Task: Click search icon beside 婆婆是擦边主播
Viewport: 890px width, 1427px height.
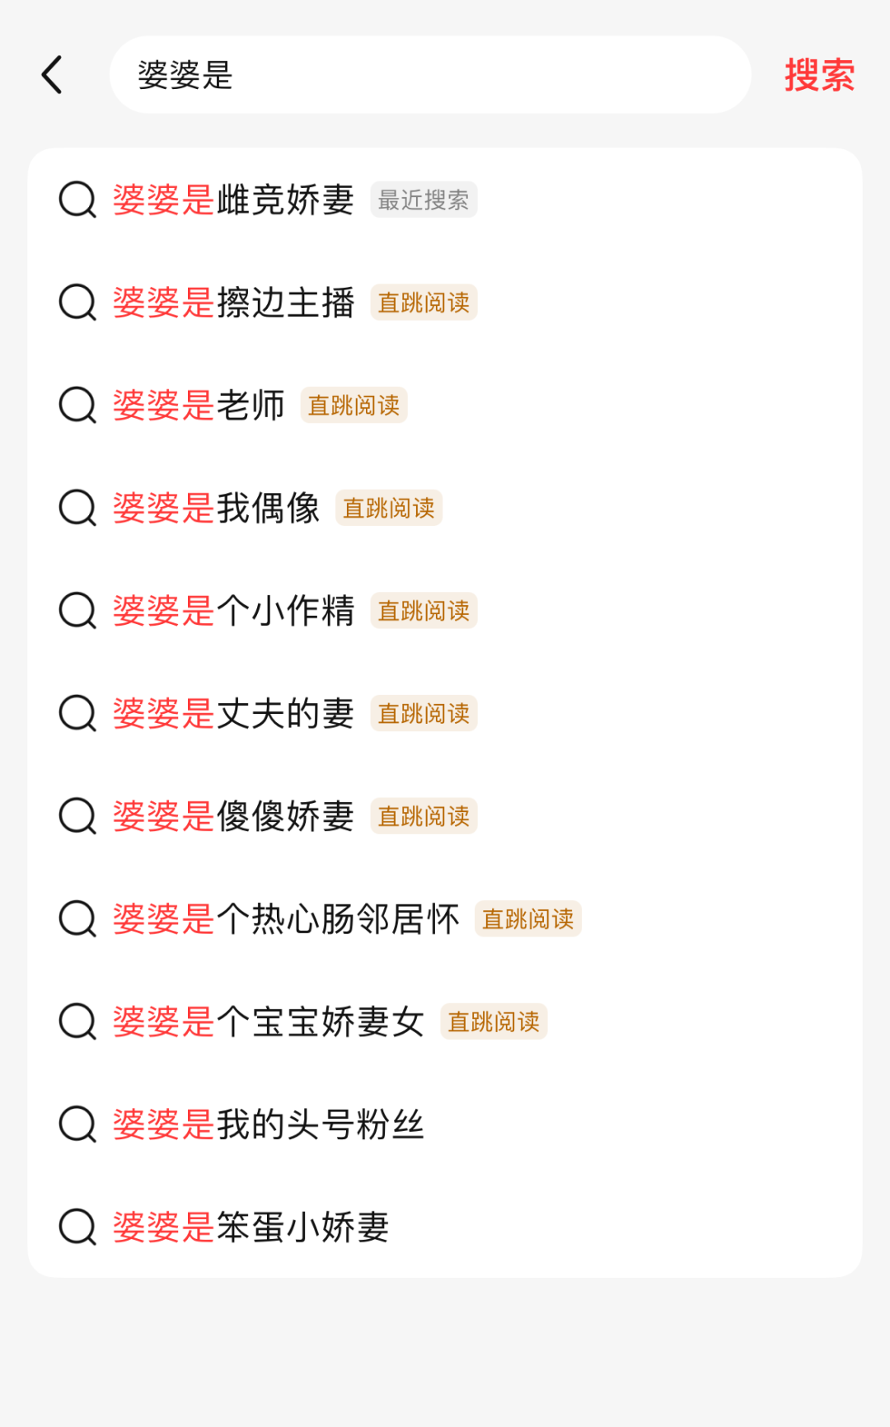Action: [78, 303]
